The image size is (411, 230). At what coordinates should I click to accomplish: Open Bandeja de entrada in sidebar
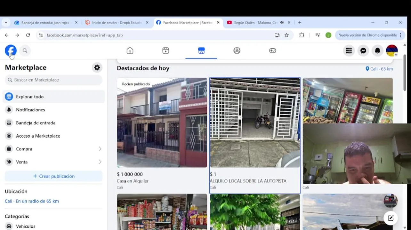(x=53, y=123)
